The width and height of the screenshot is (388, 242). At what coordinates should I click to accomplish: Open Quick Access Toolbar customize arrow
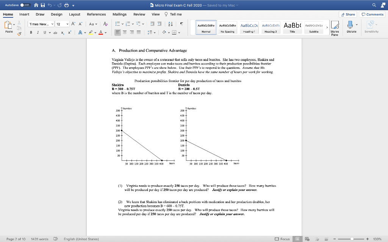73,5
